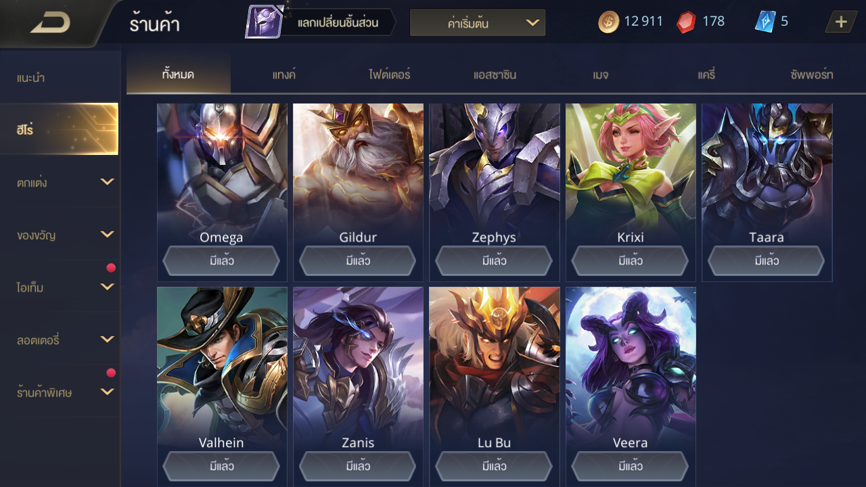Click the plus icon to add currency

(x=841, y=22)
